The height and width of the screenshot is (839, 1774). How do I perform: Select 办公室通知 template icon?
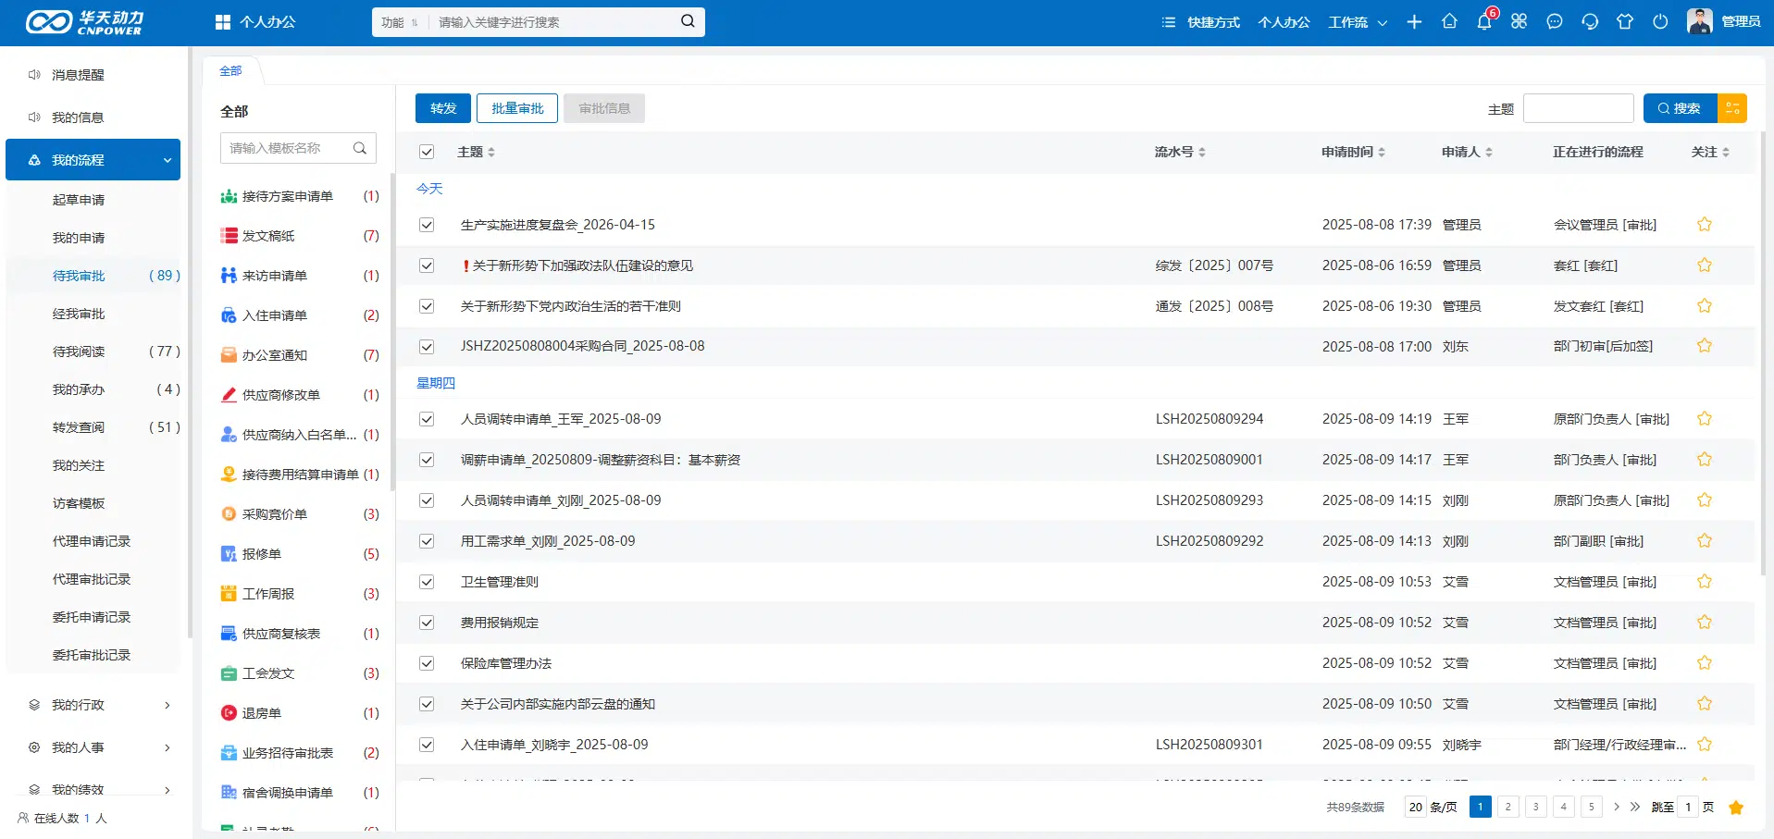(229, 355)
